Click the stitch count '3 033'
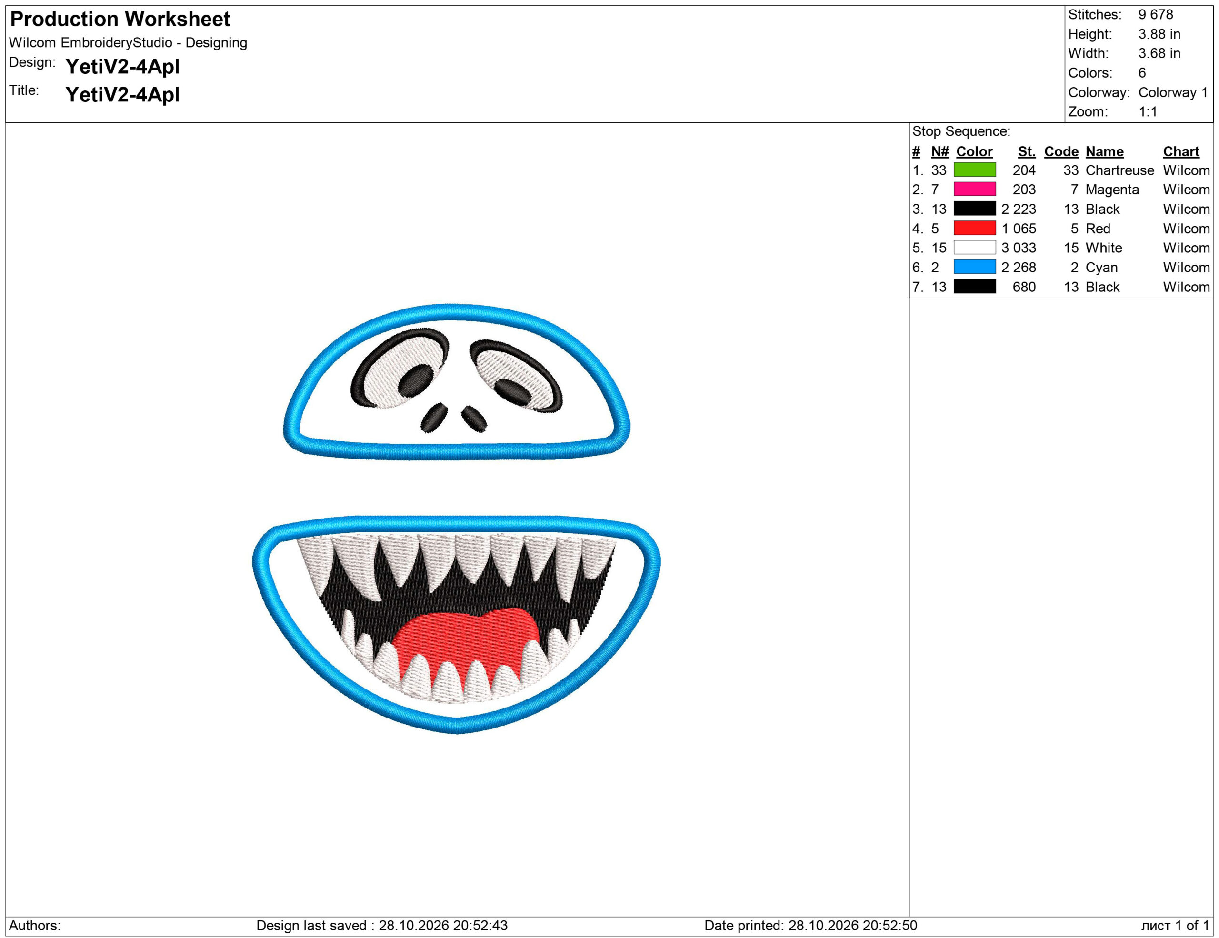 click(x=1018, y=248)
